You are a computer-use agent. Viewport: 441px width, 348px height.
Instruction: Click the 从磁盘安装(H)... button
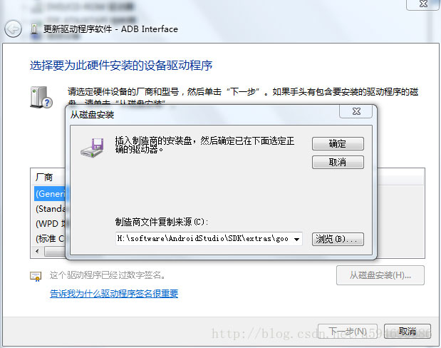(x=380, y=275)
